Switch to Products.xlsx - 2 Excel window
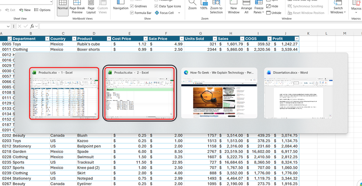The image size is (362, 186). pyautogui.click(x=139, y=93)
